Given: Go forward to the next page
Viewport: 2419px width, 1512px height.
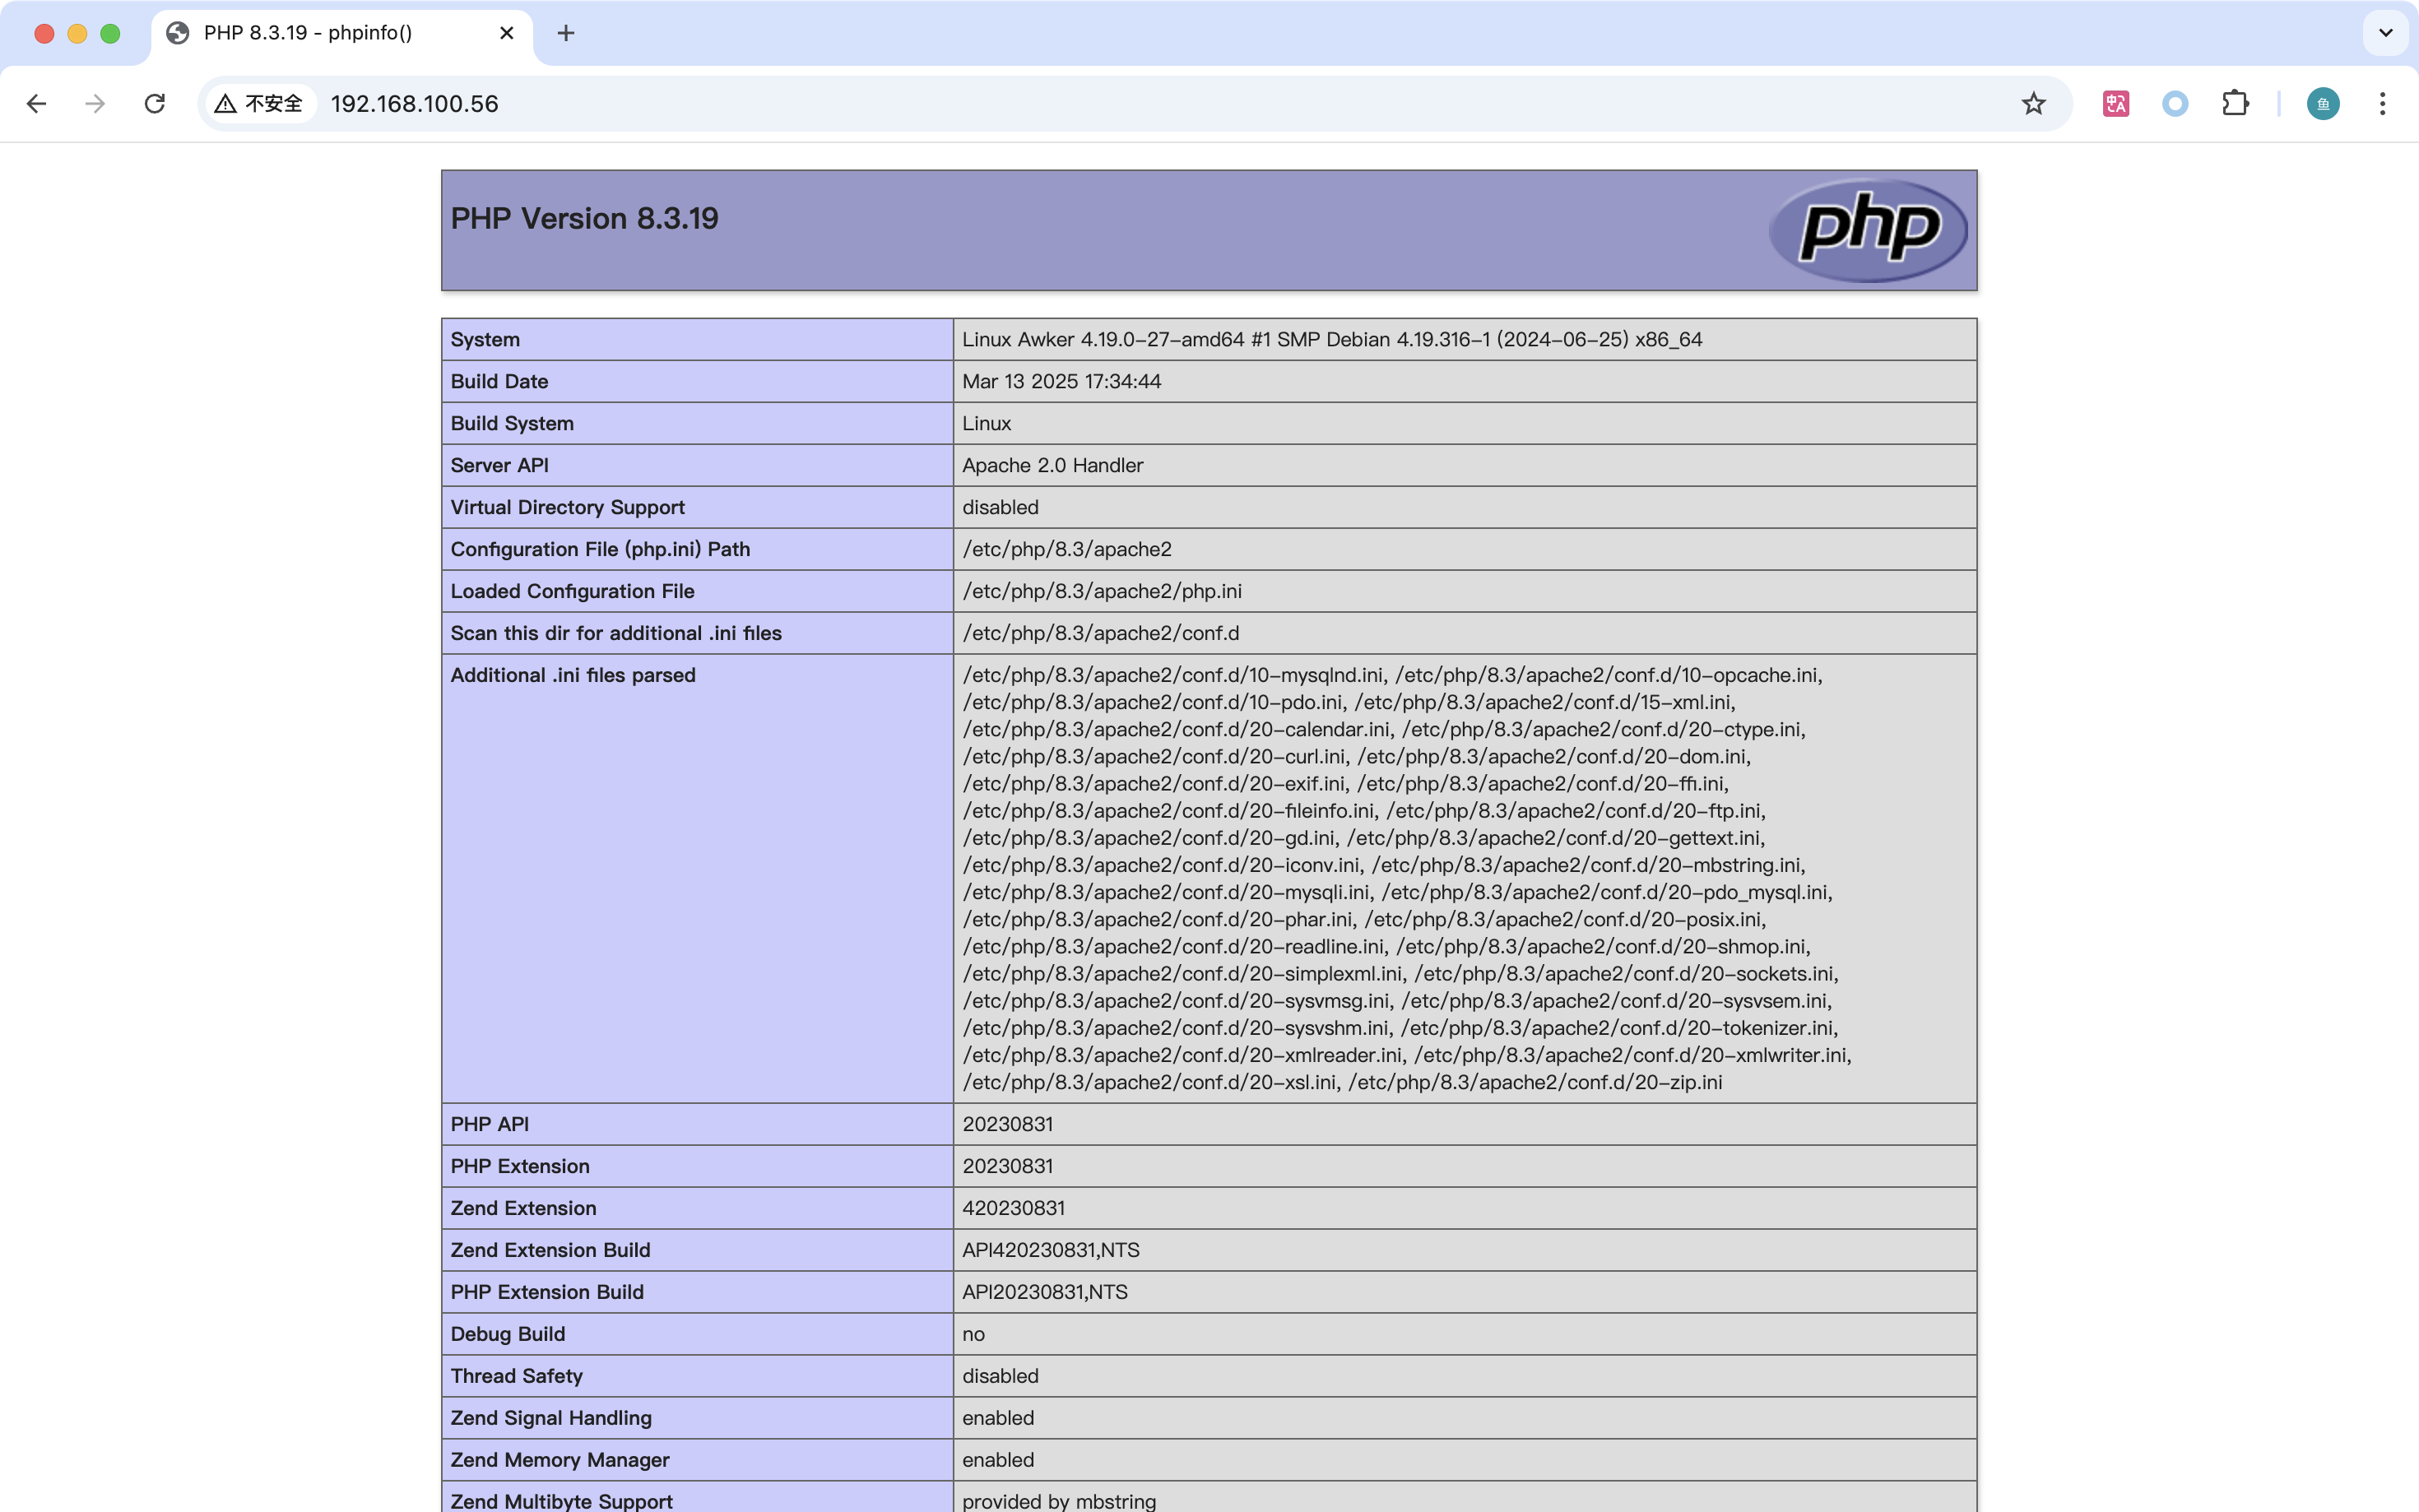Looking at the screenshot, I should [x=95, y=104].
